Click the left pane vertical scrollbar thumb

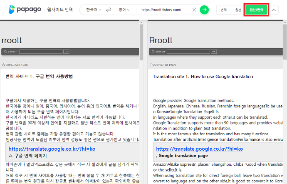[141, 42]
